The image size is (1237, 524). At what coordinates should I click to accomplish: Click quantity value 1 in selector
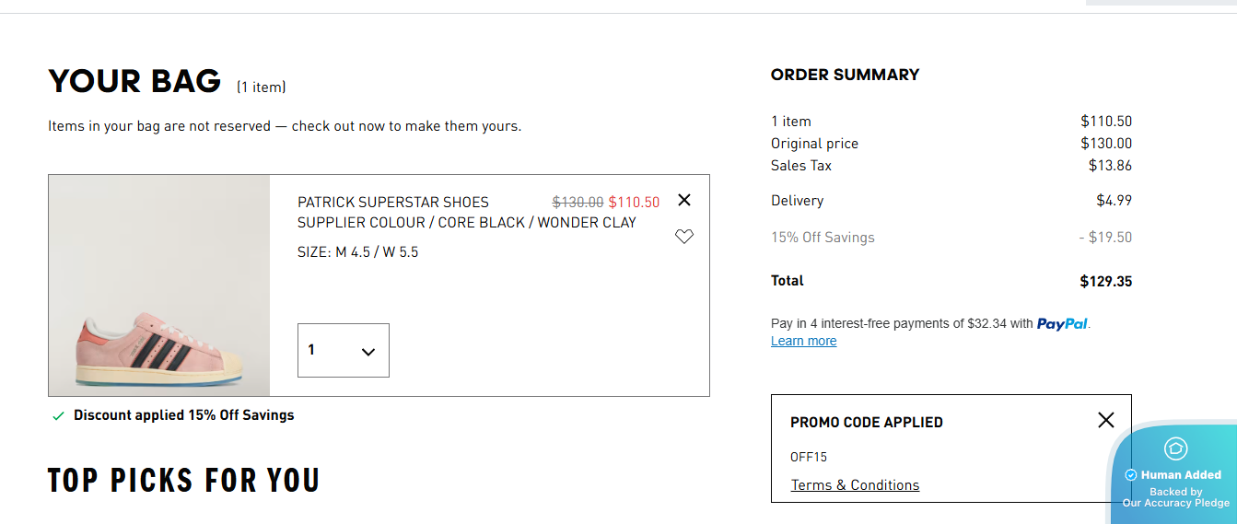pyautogui.click(x=311, y=350)
